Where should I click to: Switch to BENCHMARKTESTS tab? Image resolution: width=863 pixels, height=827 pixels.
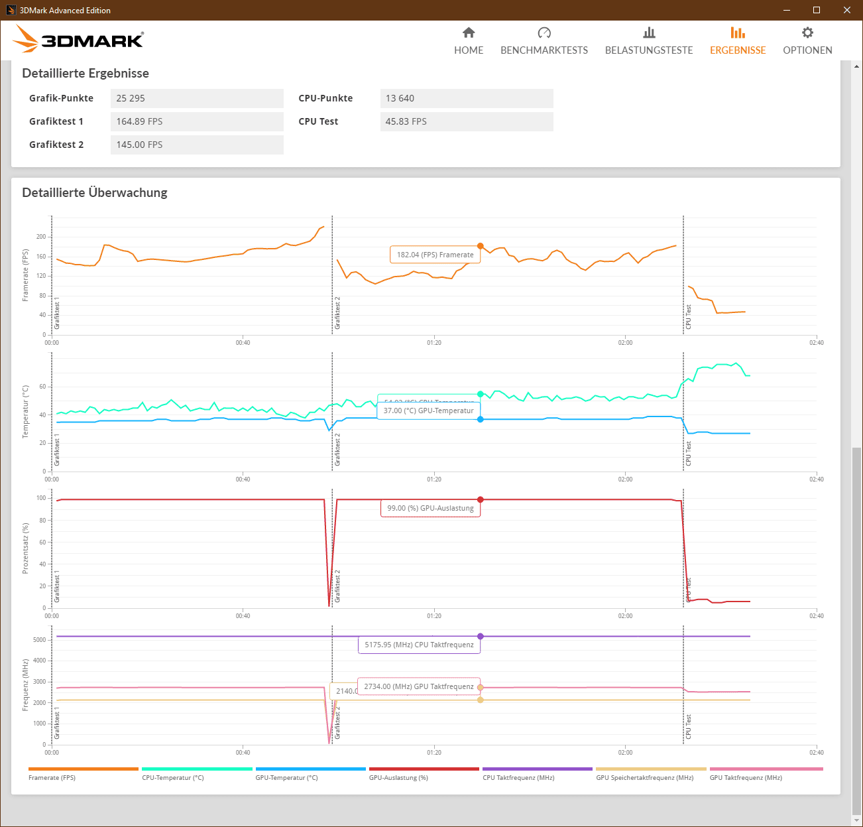(x=544, y=41)
